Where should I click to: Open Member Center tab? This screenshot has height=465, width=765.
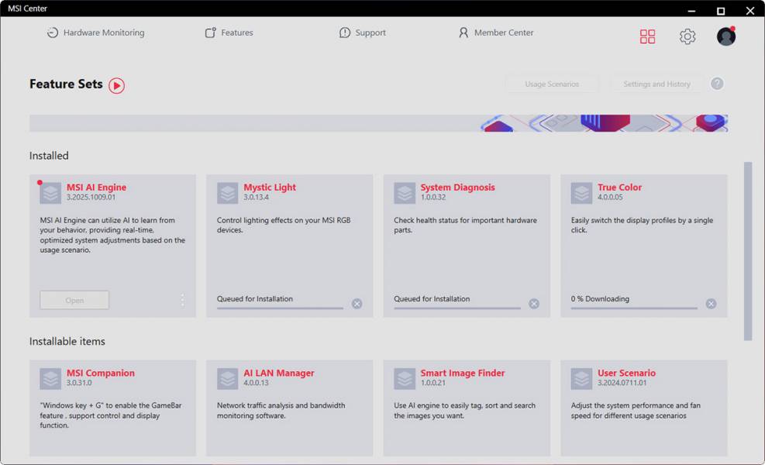tap(495, 33)
